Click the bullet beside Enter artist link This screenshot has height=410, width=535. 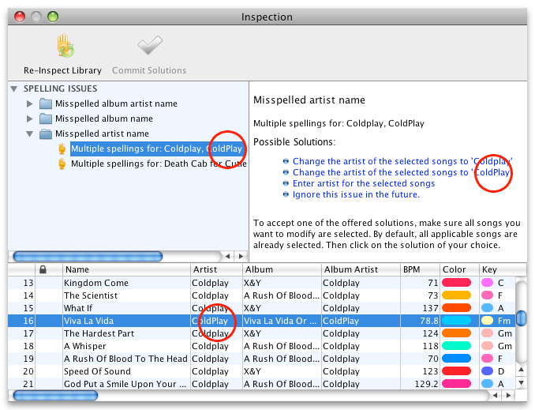(x=286, y=183)
